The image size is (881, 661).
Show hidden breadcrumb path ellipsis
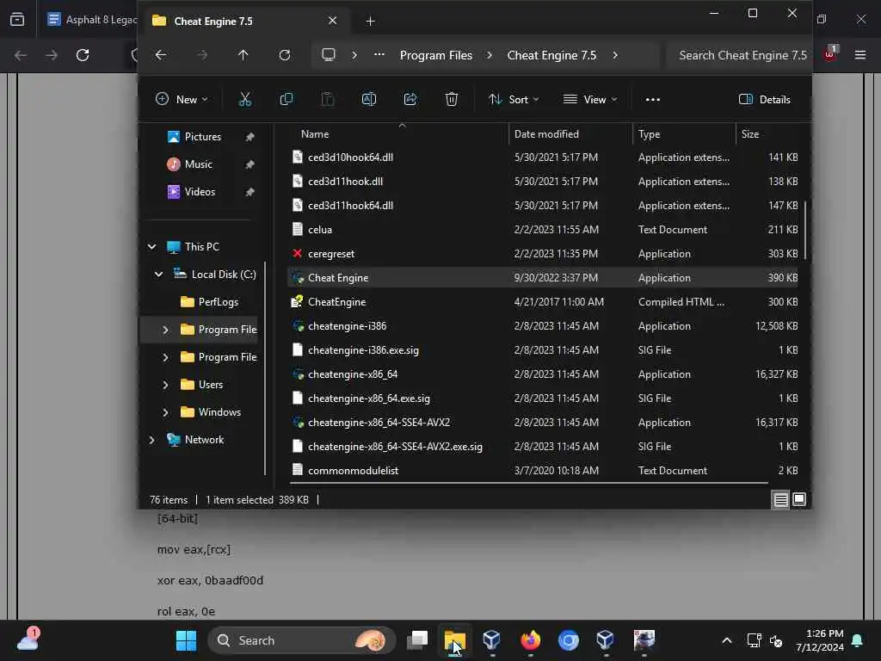coord(379,55)
